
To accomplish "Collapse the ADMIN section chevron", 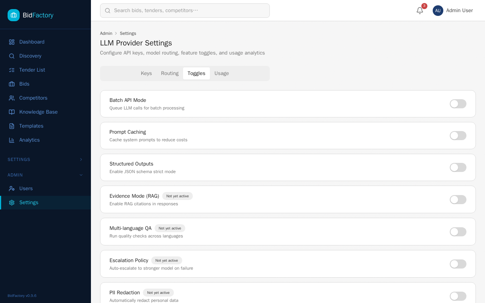I will pyautogui.click(x=81, y=175).
